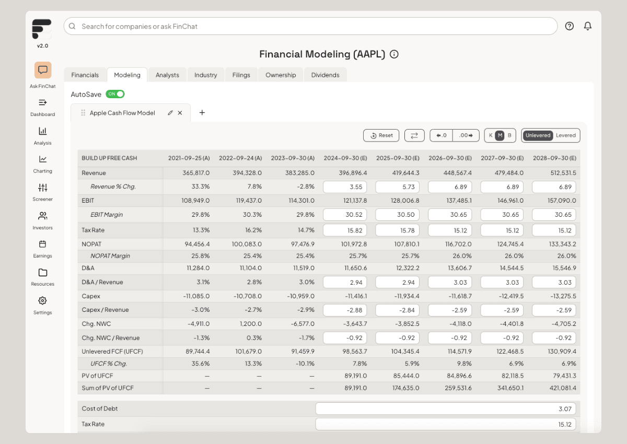Viewport: 627px width, 444px height.
Task: Click the Reset button
Action: [x=381, y=135]
